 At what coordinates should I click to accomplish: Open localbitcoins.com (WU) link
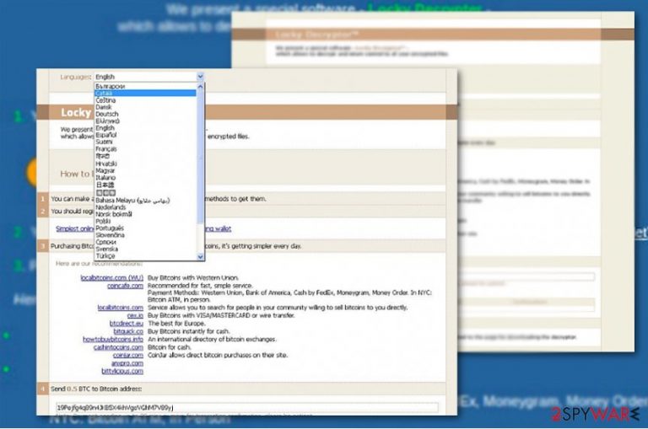click(x=112, y=277)
